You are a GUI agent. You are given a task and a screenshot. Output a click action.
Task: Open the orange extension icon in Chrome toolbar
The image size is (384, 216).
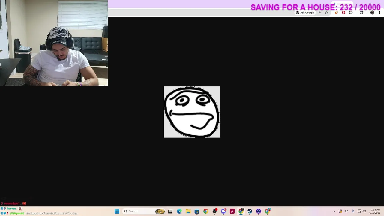pyautogui.click(x=336, y=13)
